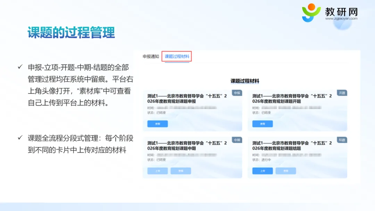Click the second faded button on 课题中期 card
The height and width of the screenshot is (211, 375).
coord(181,171)
